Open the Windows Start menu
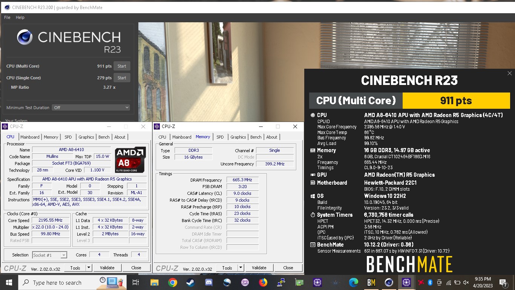The width and height of the screenshot is (515, 290). [x=9, y=282]
